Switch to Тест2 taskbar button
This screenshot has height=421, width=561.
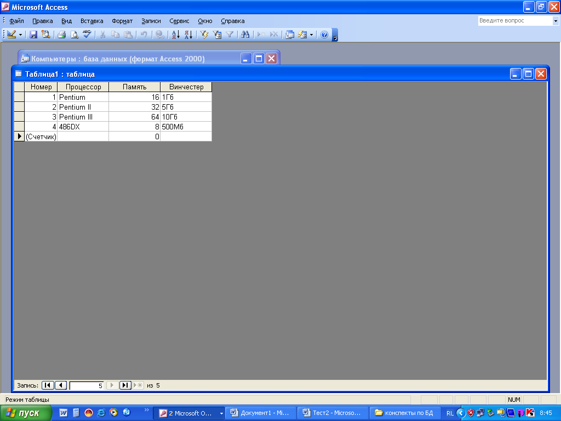click(333, 413)
